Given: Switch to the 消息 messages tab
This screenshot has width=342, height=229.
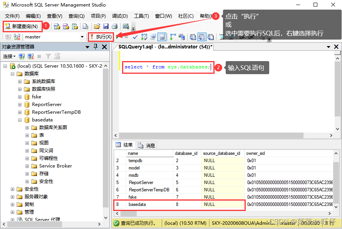Looking at the screenshot, I should (x=147, y=145).
